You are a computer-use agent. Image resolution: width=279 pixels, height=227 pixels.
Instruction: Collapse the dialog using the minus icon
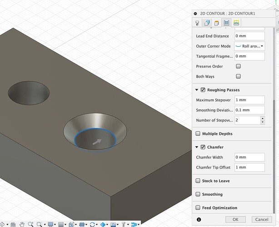195,13
